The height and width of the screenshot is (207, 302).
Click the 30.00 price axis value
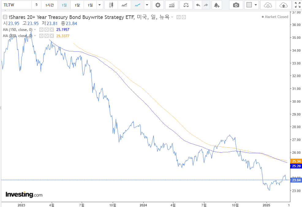point(296,102)
